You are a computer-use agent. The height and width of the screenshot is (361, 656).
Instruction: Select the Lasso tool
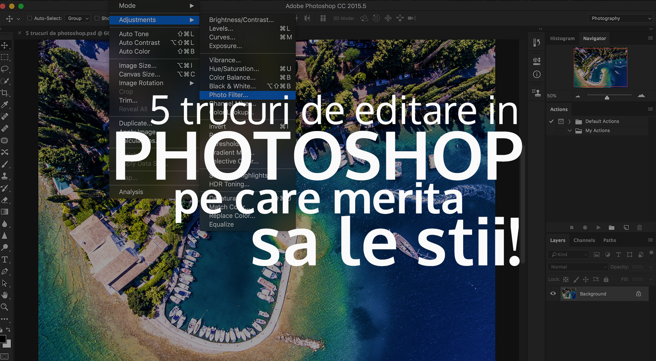[x=5, y=69]
